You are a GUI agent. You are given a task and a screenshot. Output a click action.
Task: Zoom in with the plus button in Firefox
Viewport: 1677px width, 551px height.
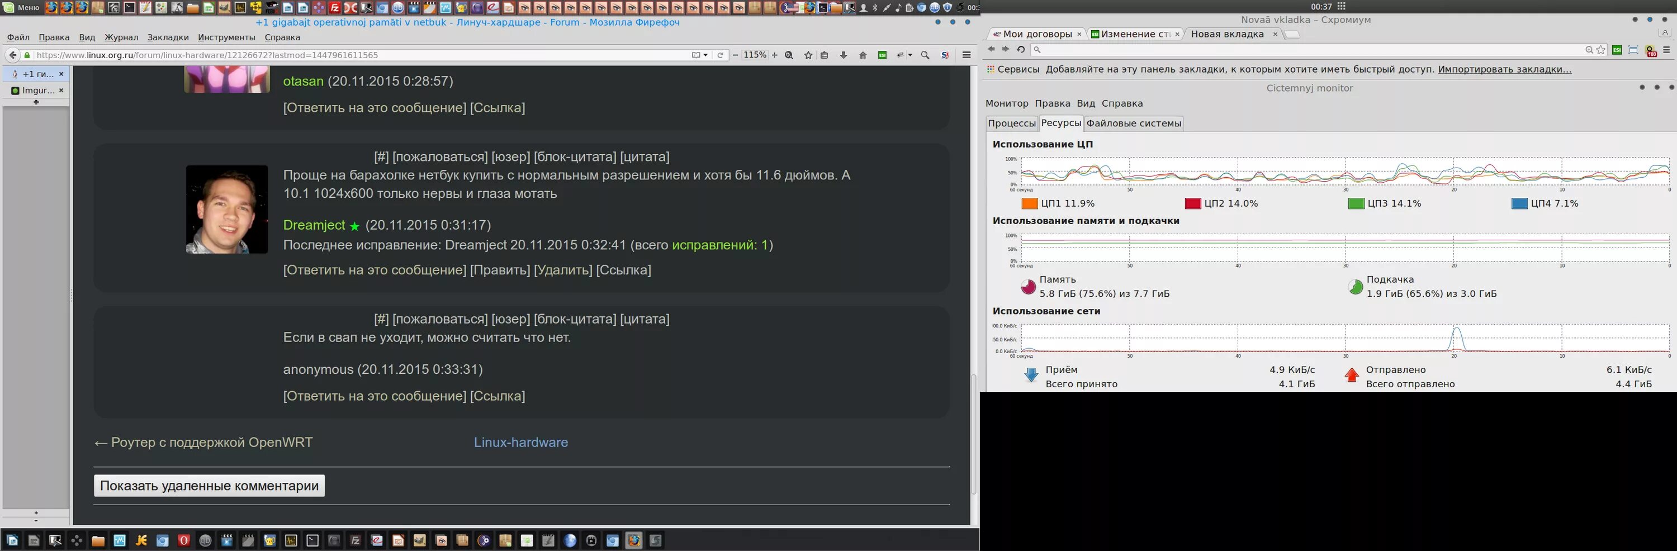(x=775, y=55)
